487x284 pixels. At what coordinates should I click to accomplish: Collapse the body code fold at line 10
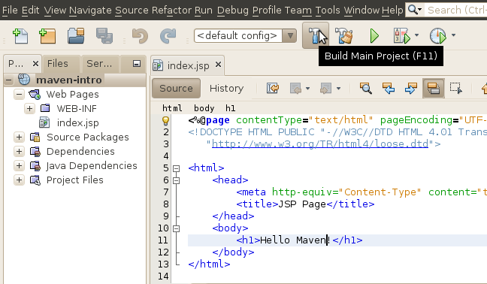(176, 228)
